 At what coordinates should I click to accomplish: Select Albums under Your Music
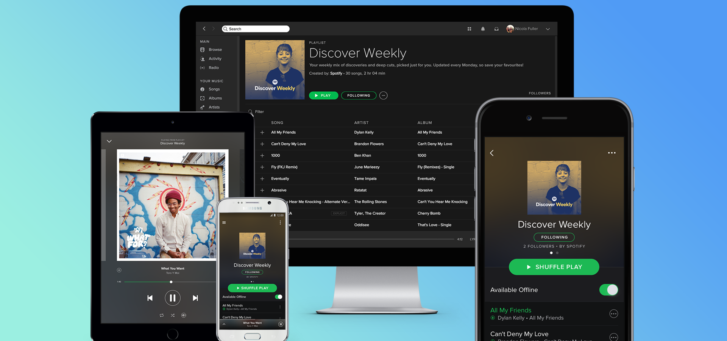215,98
